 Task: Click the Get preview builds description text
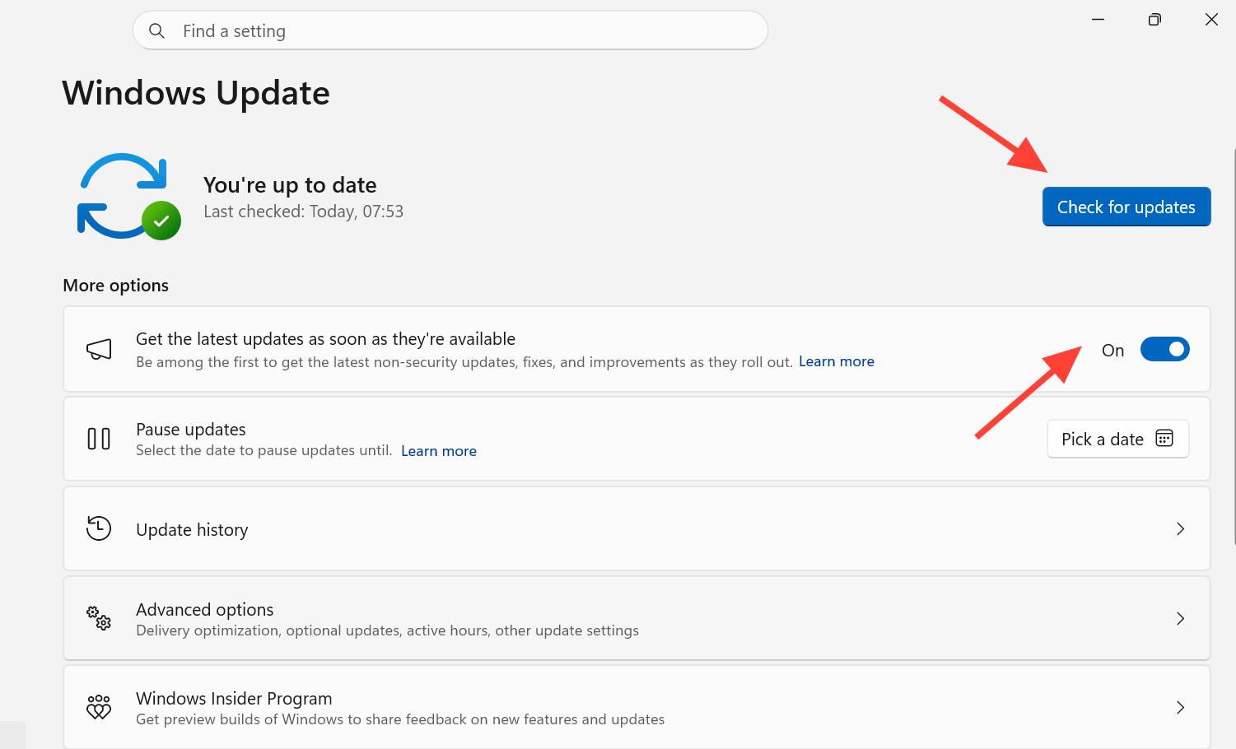(400, 719)
